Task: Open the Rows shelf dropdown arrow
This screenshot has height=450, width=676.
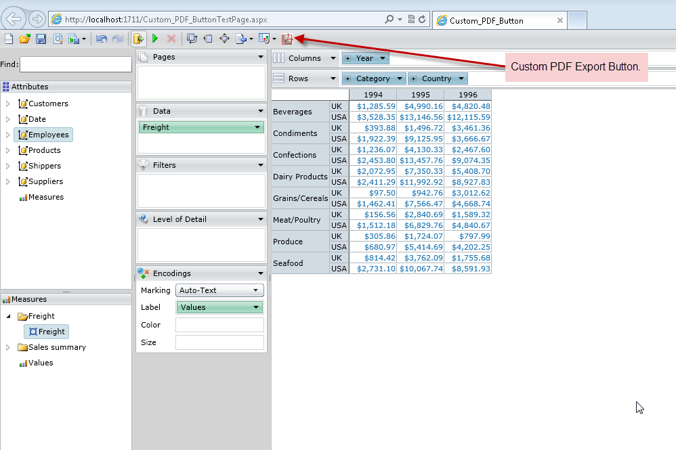Action: click(x=333, y=78)
